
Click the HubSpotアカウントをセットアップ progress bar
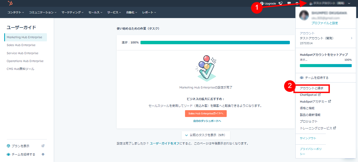tap(326, 65)
